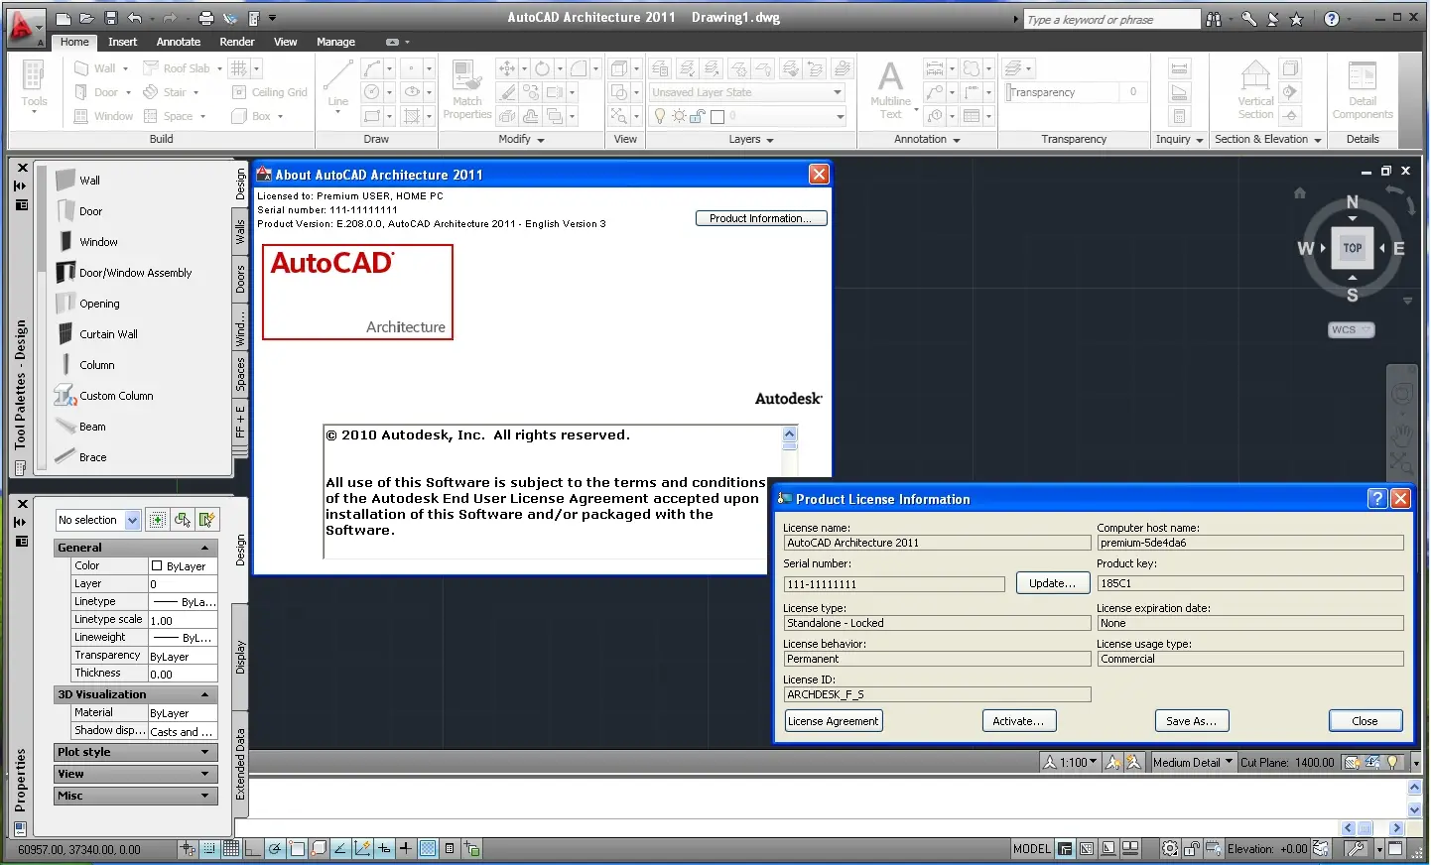
Task: Click the Quick Select icon in Properties palette
Action: tap(206, 520)
